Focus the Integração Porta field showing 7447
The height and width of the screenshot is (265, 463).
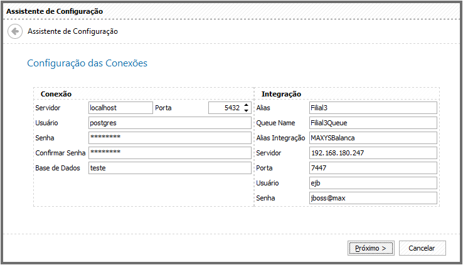click(x=373, y=168)
